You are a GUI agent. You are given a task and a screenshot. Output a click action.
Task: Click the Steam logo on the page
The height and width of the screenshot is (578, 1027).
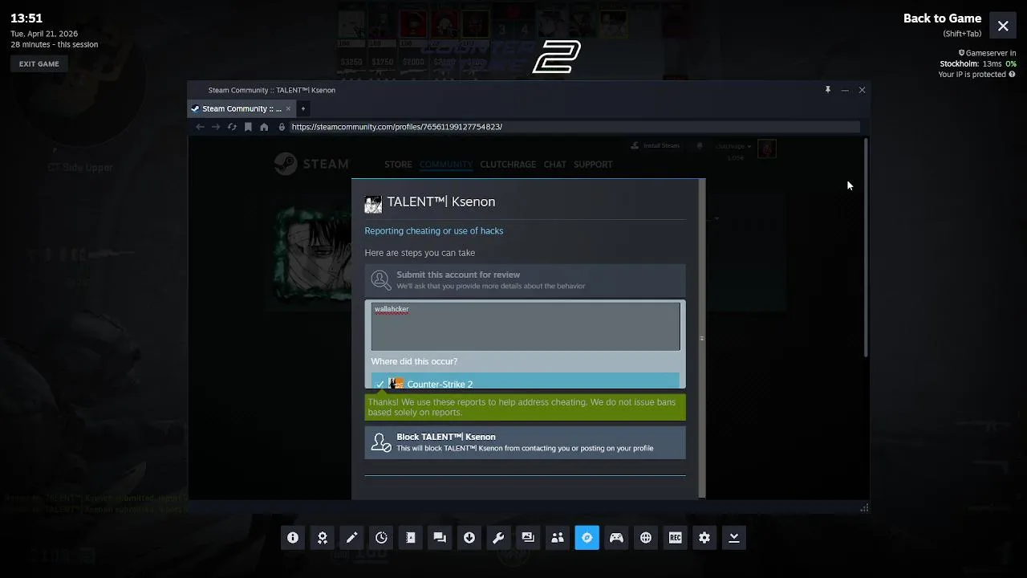coord(311,164)
